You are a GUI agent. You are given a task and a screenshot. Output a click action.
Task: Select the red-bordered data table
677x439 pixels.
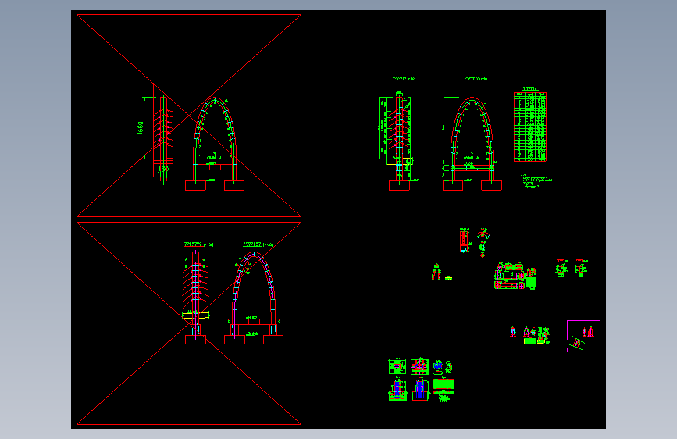[x=529, y=127]
